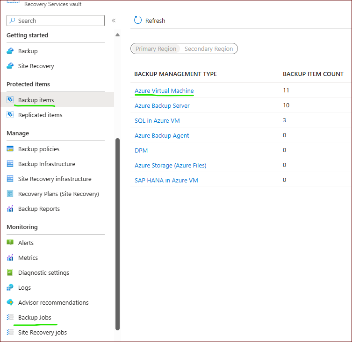Open Advisor recommendations entry
This screenshot has width=352, height=342.
coord(53,302)
